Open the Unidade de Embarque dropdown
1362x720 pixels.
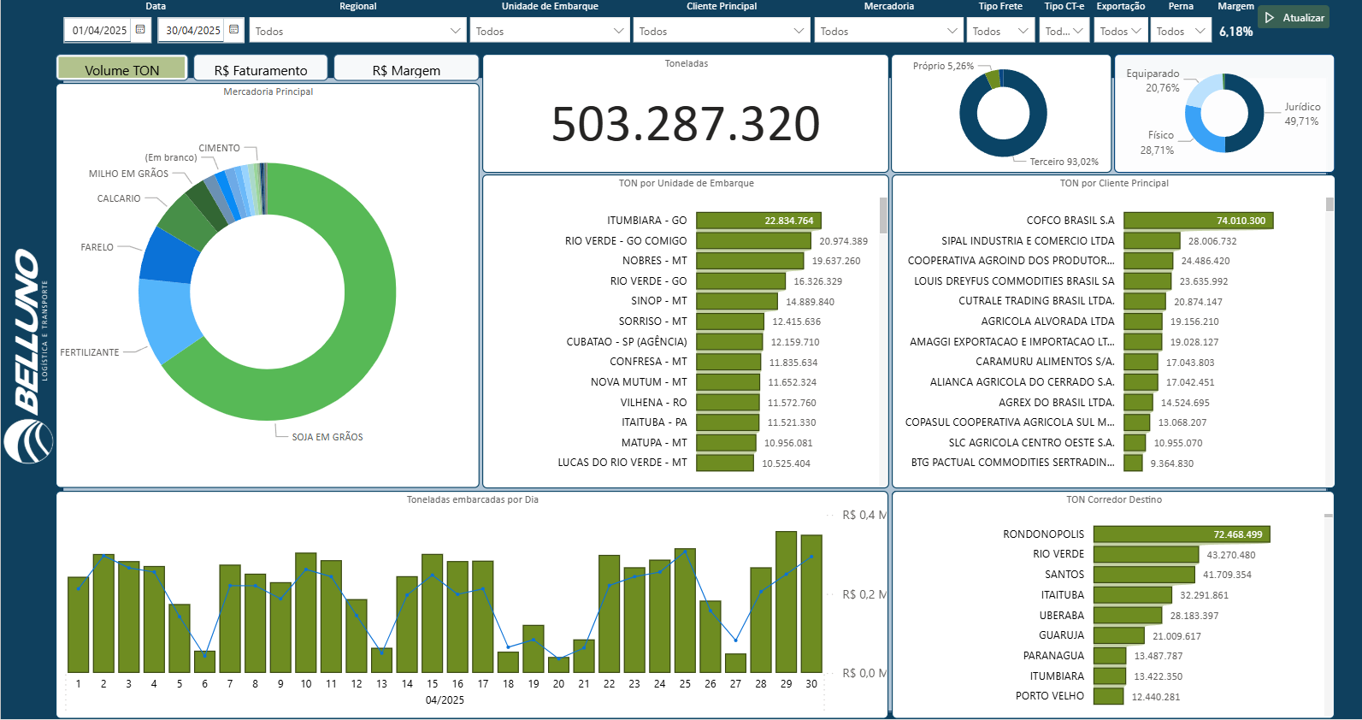(550, 31)
